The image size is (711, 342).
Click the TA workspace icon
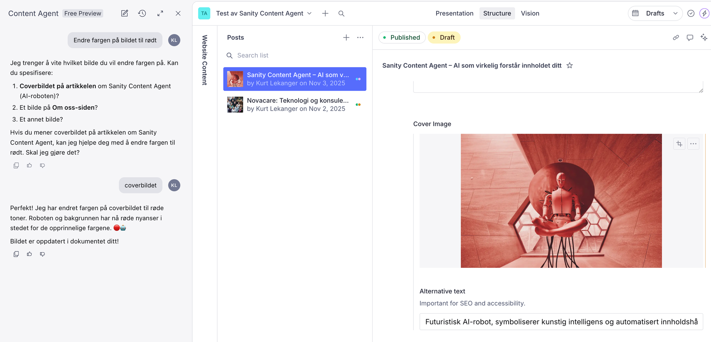[x=204, y=13]
